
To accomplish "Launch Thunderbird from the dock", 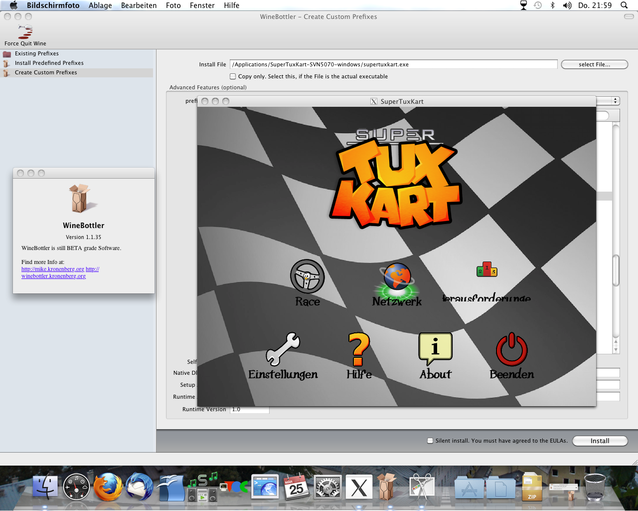I will (140, 487).
